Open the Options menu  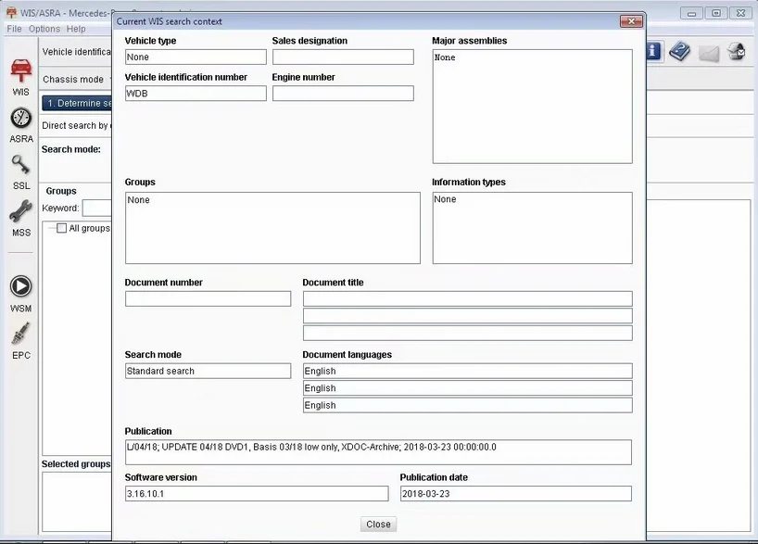coord(44,29)
